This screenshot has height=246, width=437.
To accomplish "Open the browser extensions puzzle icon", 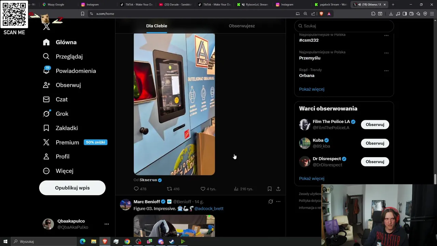I will click(373, 14).
